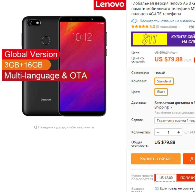Select the Standard bundle option
Screen dimensions: 195x192
(x=164, y=81)
